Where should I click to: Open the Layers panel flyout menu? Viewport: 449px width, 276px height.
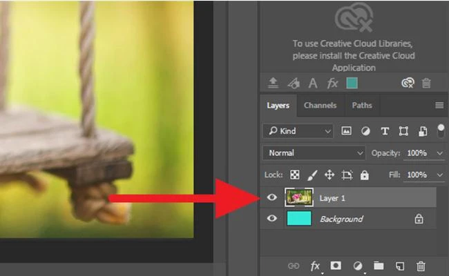(x=439, y=106)
